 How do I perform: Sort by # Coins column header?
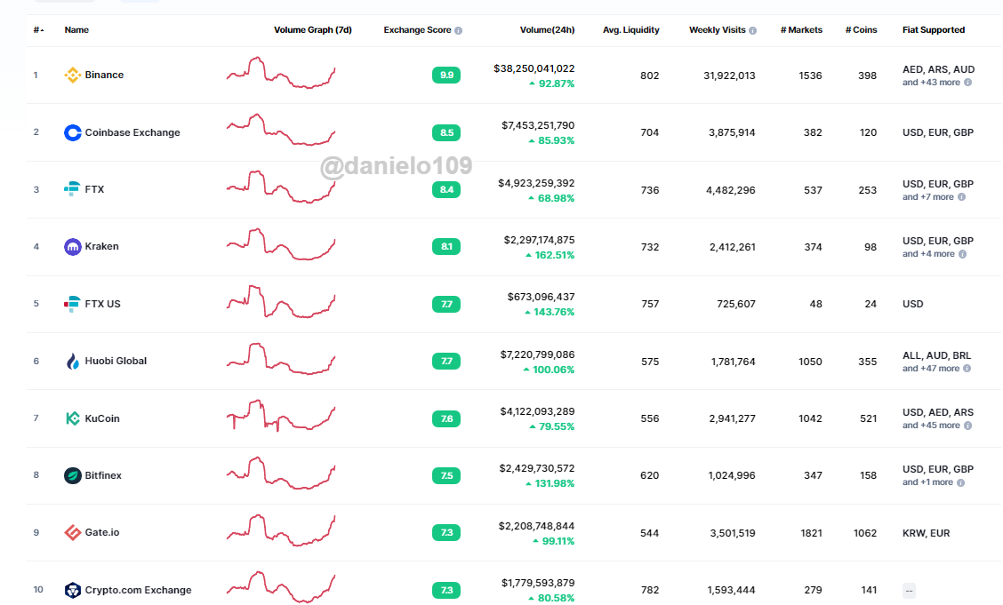point(861,30)
